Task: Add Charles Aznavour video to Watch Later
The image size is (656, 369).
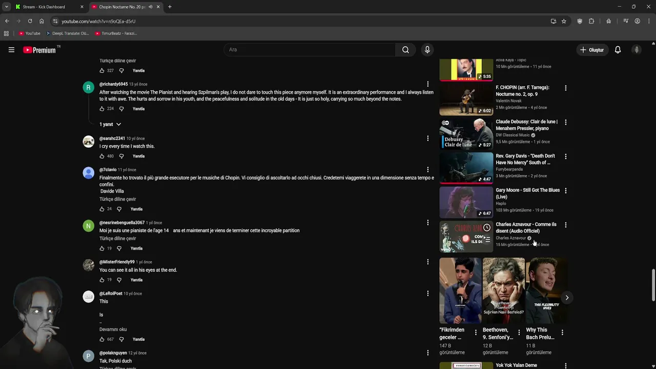Action: pos(487,228)
